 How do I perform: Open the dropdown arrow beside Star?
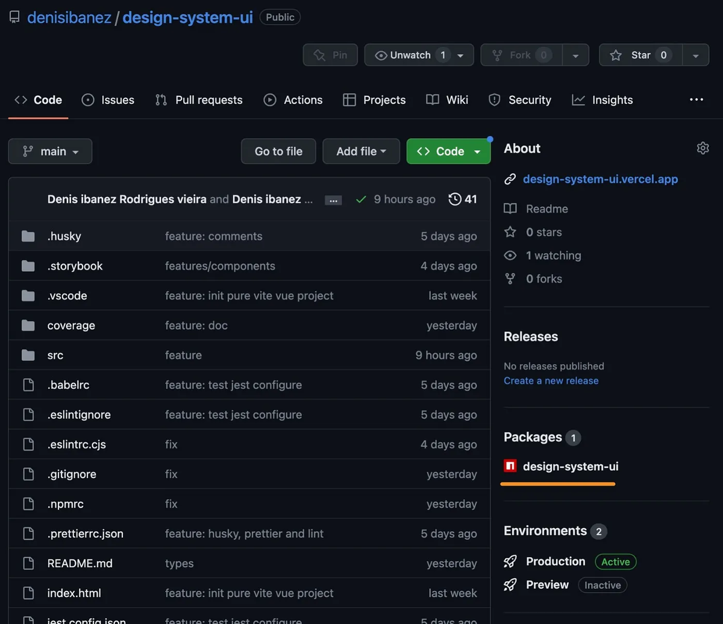[x=696, y=55]
